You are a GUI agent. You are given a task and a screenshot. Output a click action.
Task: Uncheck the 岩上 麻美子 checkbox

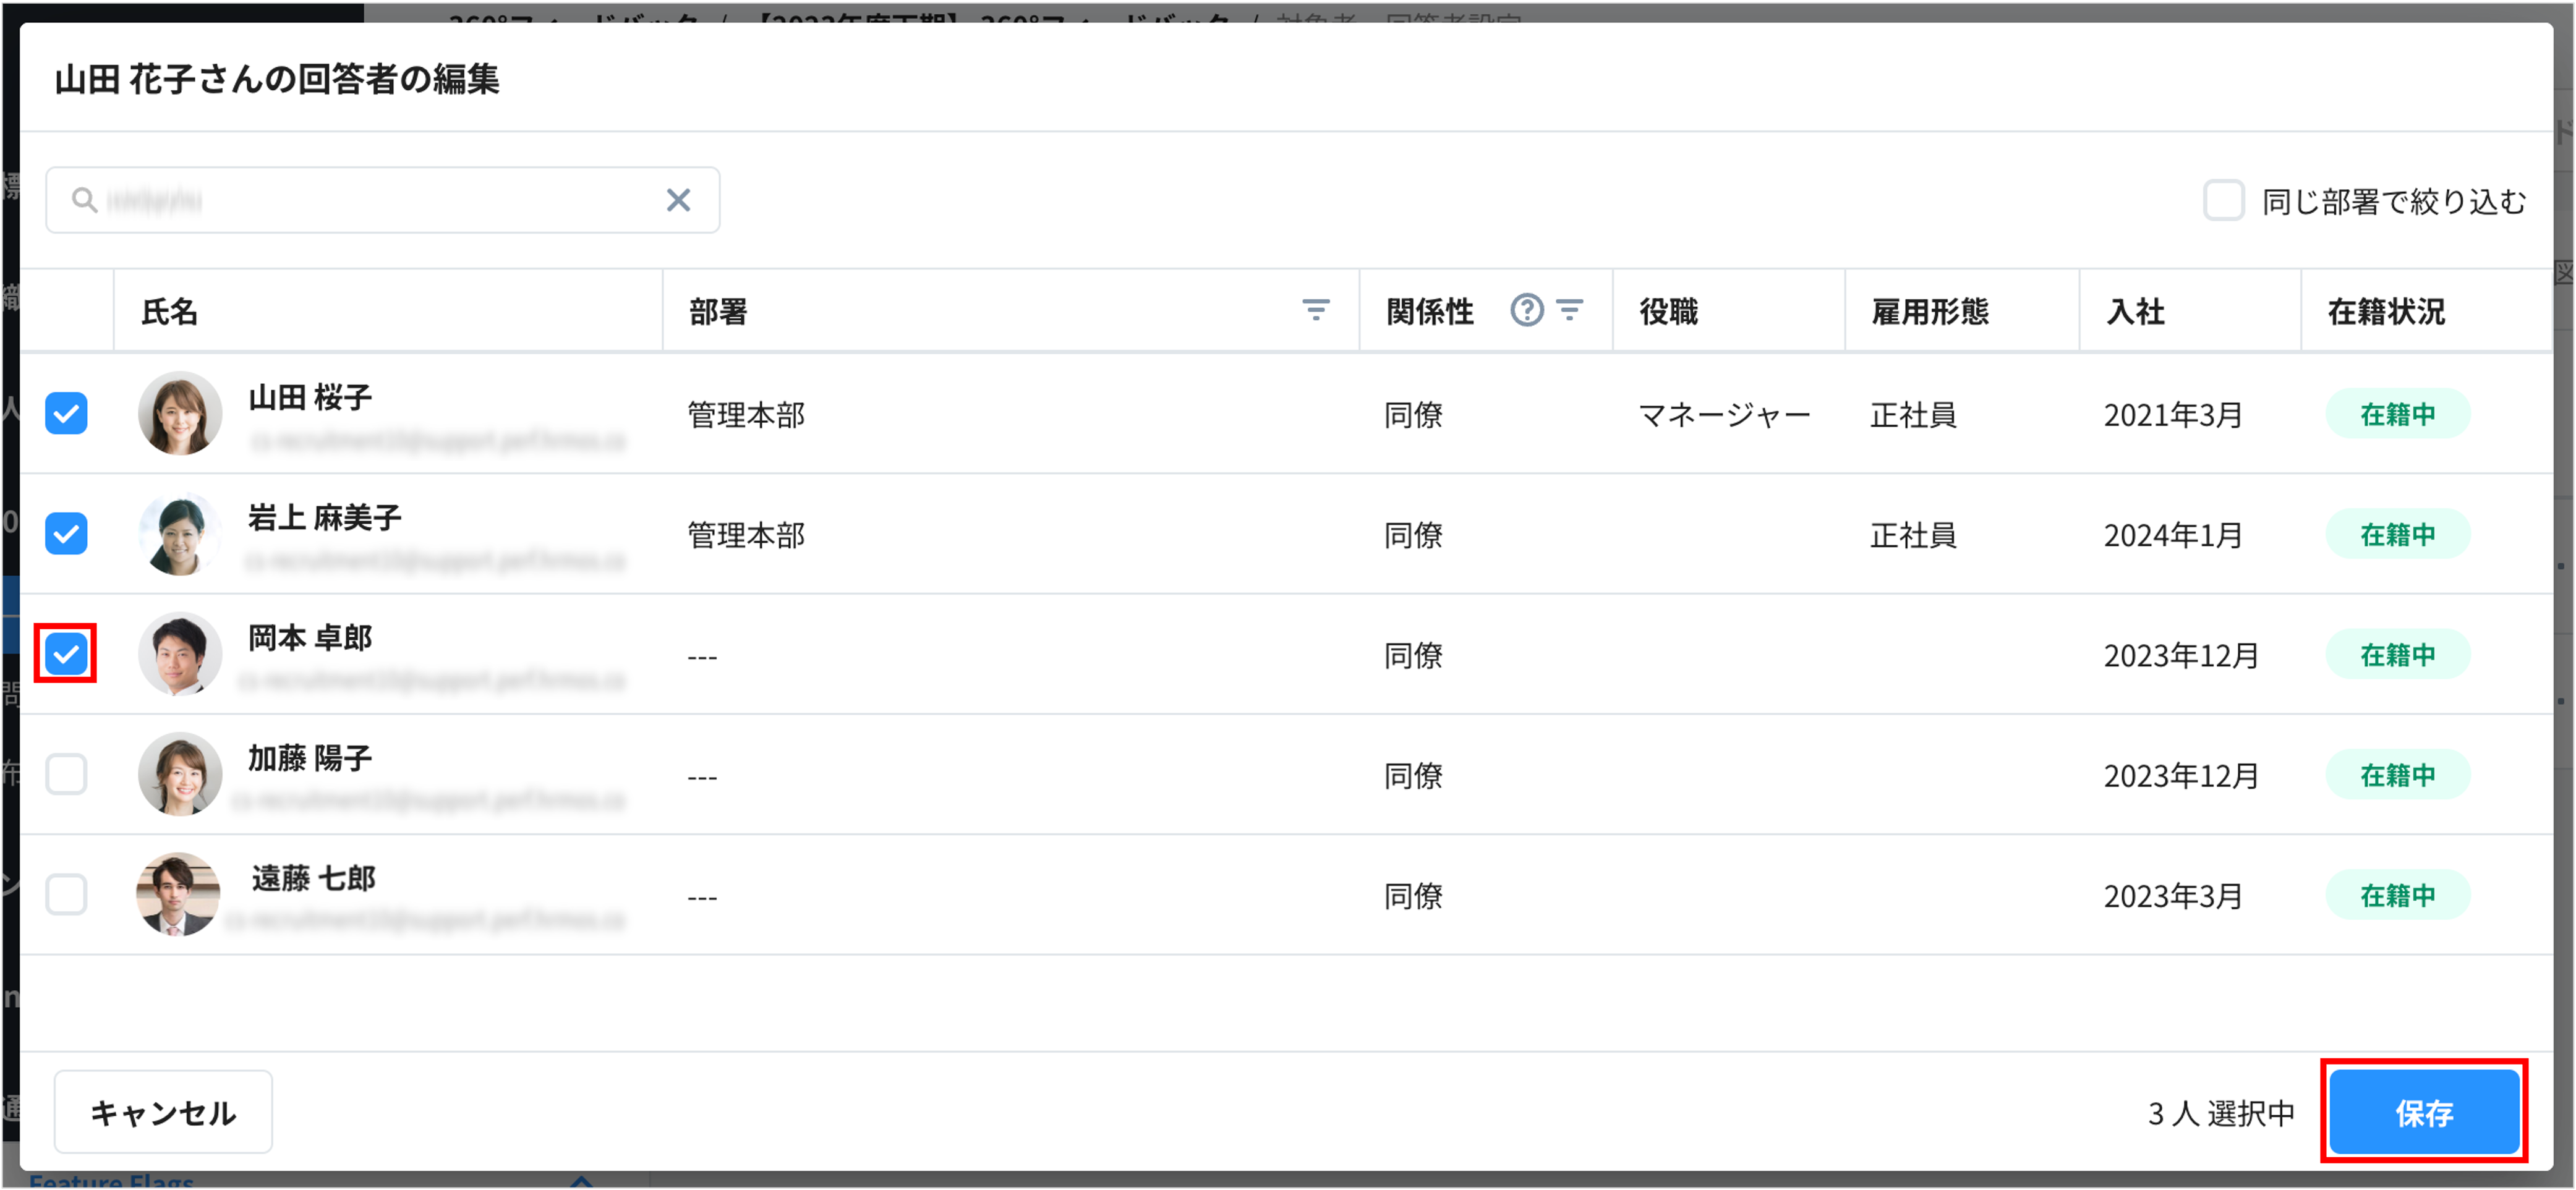pyautogui.click(x=66, y=534)
